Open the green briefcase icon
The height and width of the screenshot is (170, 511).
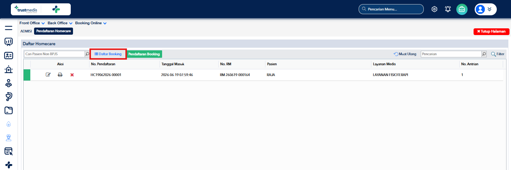[462, 9]
